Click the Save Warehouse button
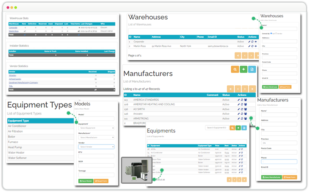Screen dimensions: 309x193 click(270, 87)
